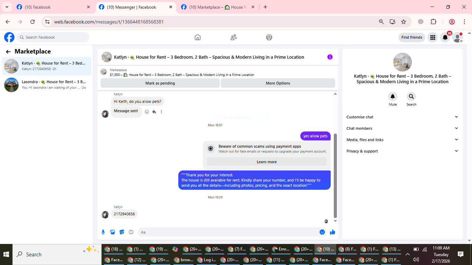Open the Chrome tab search dropdown

[7, 7]
